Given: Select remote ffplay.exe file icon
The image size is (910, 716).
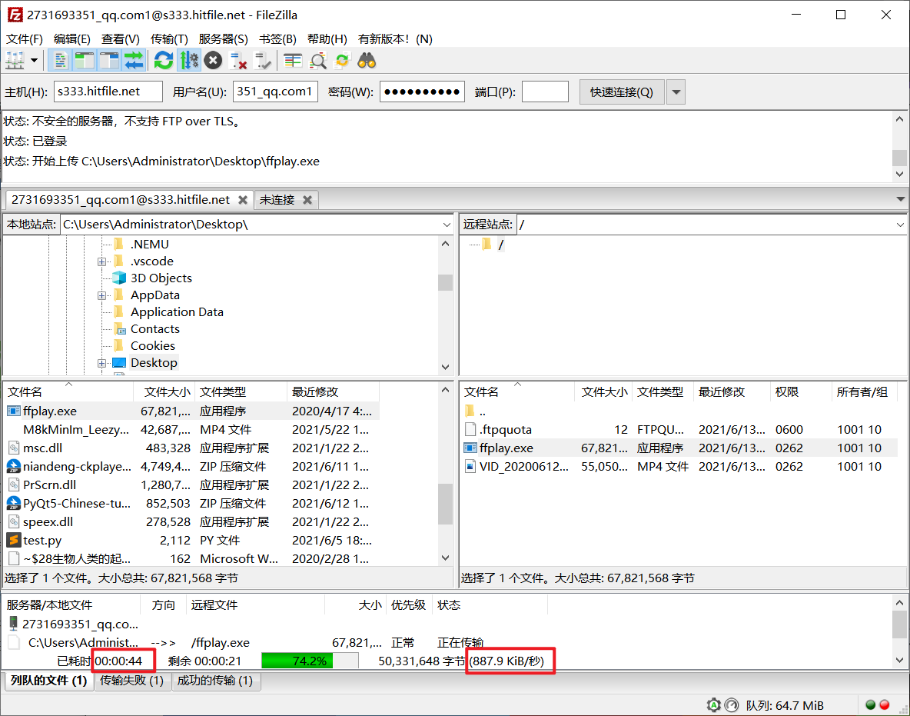Looking at the screenshot, I should (x=470, y=448).
